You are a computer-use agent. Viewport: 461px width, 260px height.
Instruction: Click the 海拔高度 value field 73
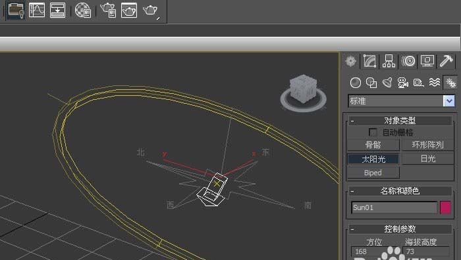coord(425,251)
